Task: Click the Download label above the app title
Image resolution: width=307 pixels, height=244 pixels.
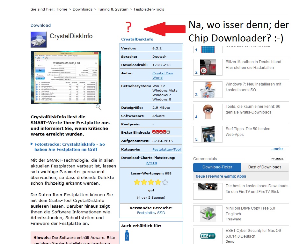Action: point(40,25)
